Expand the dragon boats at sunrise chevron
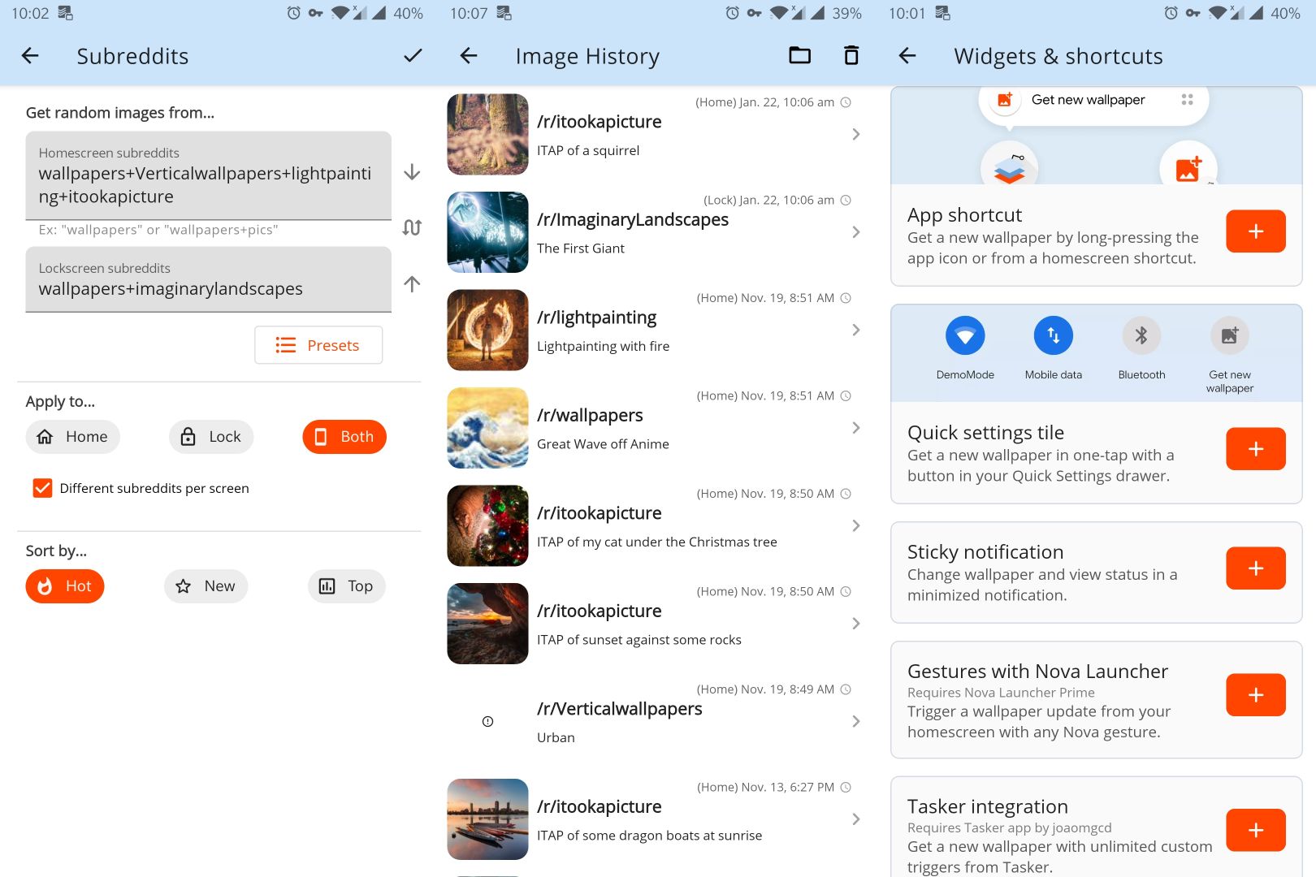Viewport: 1316px width, 877px height. point(855,819)
